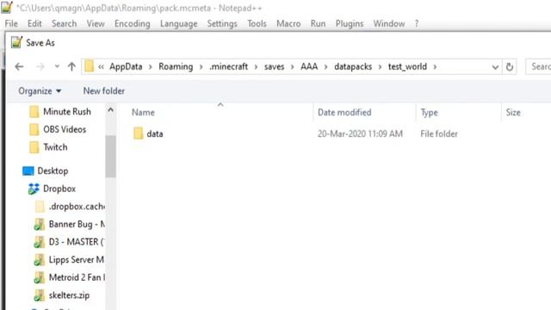Screen dimensions: 551x310
Task: Expand chevron after test_world breadcrumb
Action: coord(435,67)
